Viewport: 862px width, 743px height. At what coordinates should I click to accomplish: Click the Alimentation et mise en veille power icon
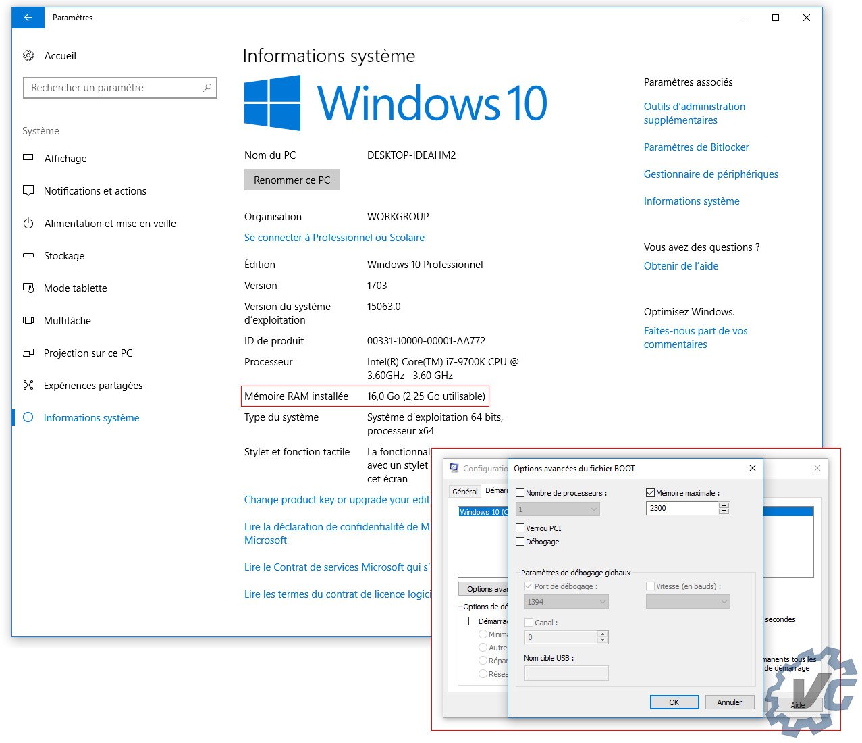click(28, 223)
